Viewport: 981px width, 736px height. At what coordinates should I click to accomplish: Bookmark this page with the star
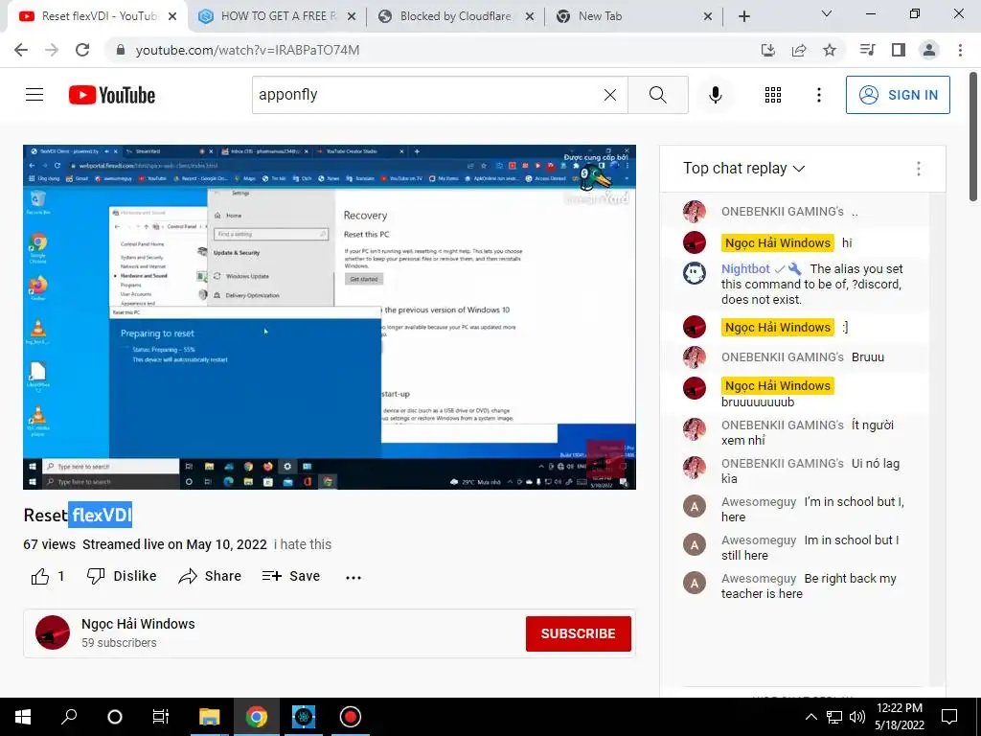(830, 50)
